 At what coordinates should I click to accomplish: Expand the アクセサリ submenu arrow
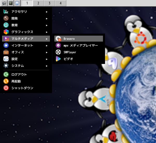click(x=47, y=12)
